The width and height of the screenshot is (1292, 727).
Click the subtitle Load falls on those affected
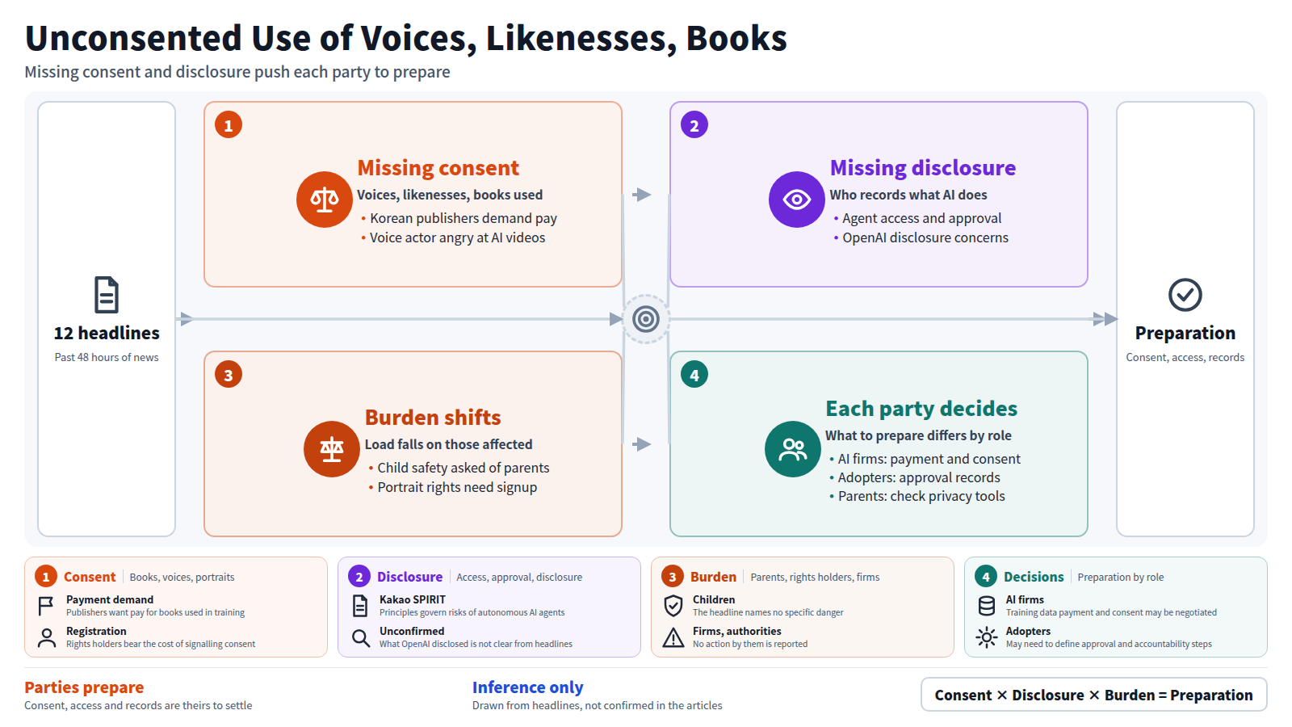448,444
